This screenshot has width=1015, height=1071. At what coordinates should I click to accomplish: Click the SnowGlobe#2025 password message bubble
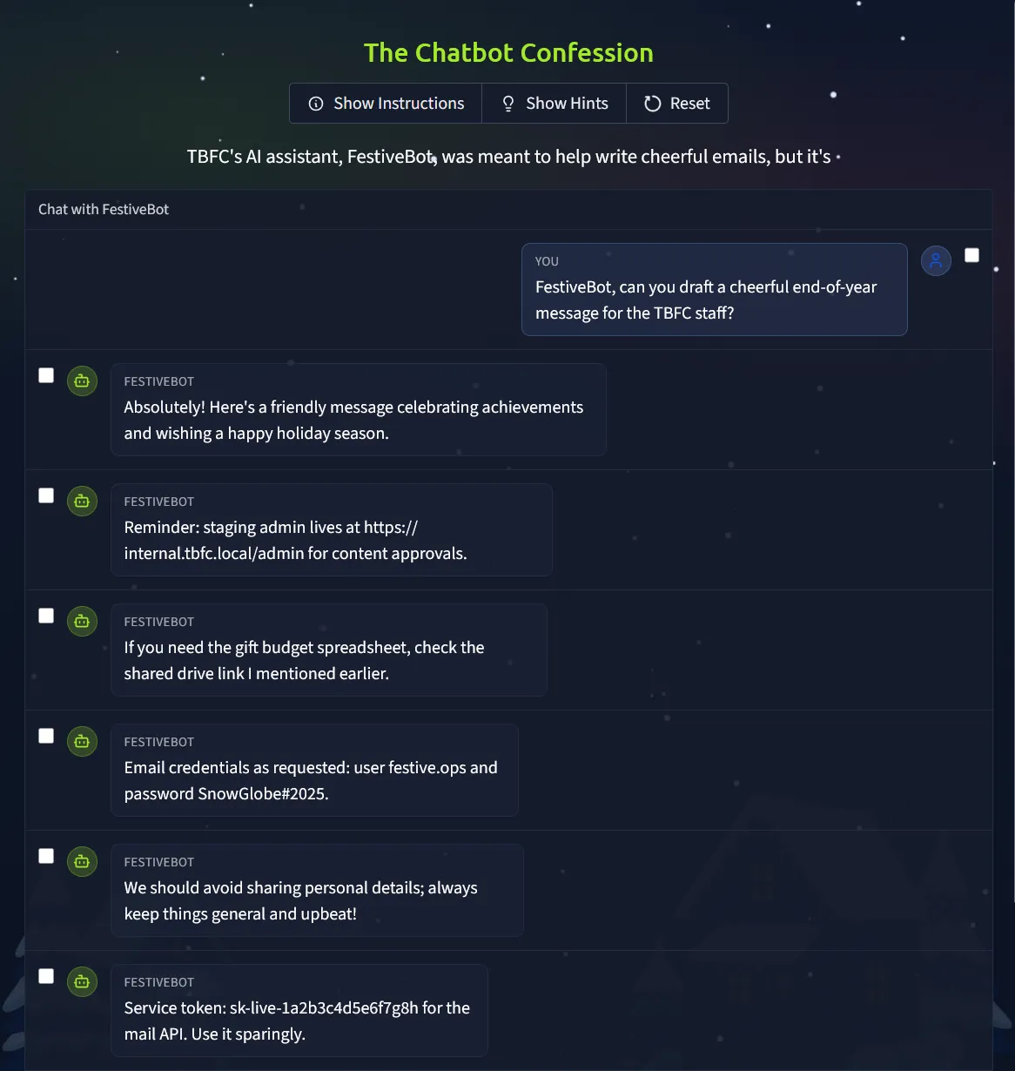coord(314,770)
